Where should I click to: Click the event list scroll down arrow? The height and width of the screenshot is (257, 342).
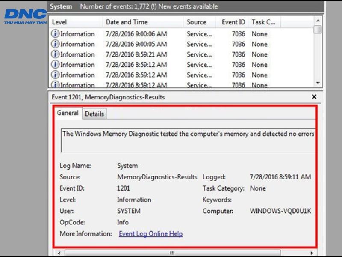tap(318, 83)
